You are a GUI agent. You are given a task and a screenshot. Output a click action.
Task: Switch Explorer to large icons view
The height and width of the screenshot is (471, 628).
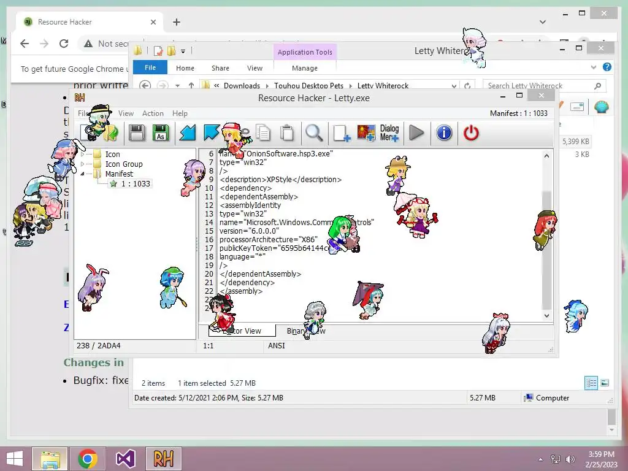pos(605,383)
